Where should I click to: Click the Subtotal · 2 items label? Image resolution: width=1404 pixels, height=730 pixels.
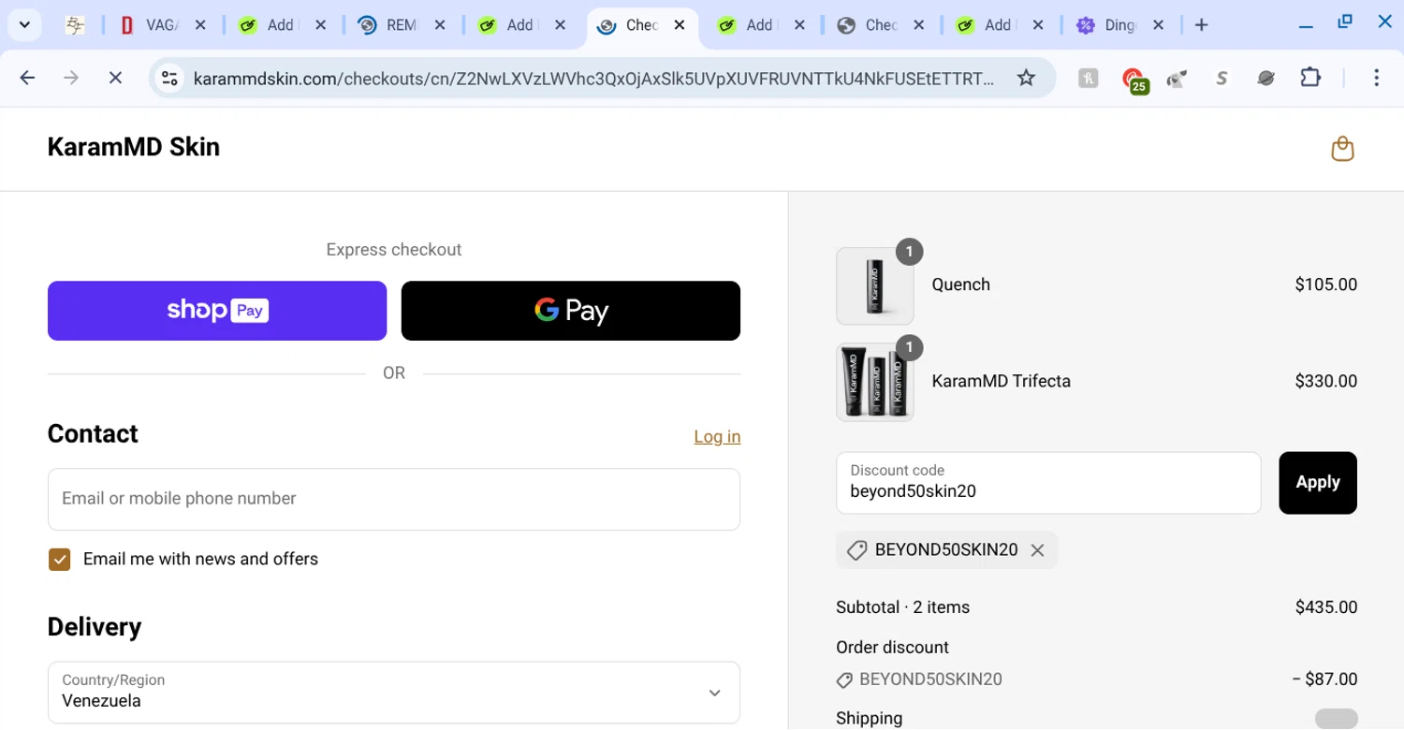click(x=902, y=607)
